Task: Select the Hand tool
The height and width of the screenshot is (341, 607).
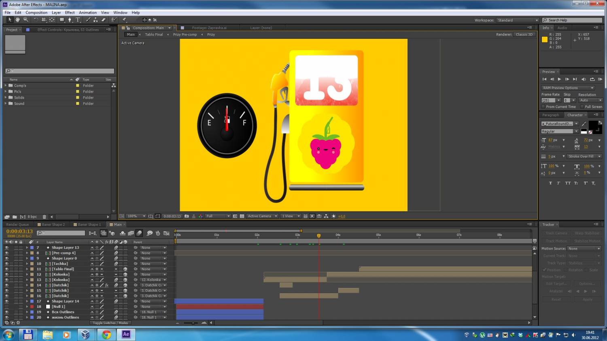Action: pos(17,20)
